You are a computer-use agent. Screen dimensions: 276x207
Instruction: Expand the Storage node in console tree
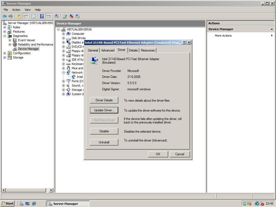pos(5,58)
